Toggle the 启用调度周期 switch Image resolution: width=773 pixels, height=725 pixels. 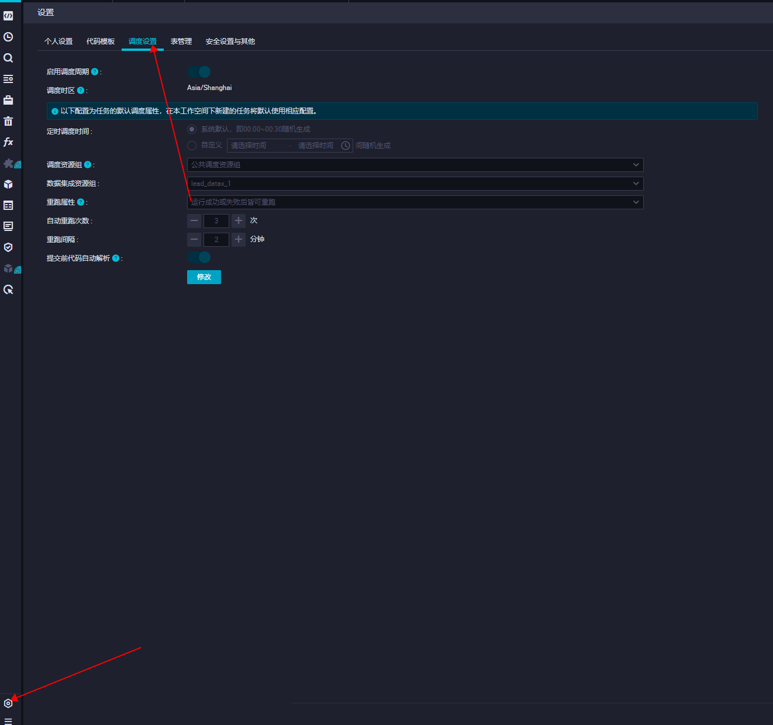pyautogui.click(x=199, y=72)
